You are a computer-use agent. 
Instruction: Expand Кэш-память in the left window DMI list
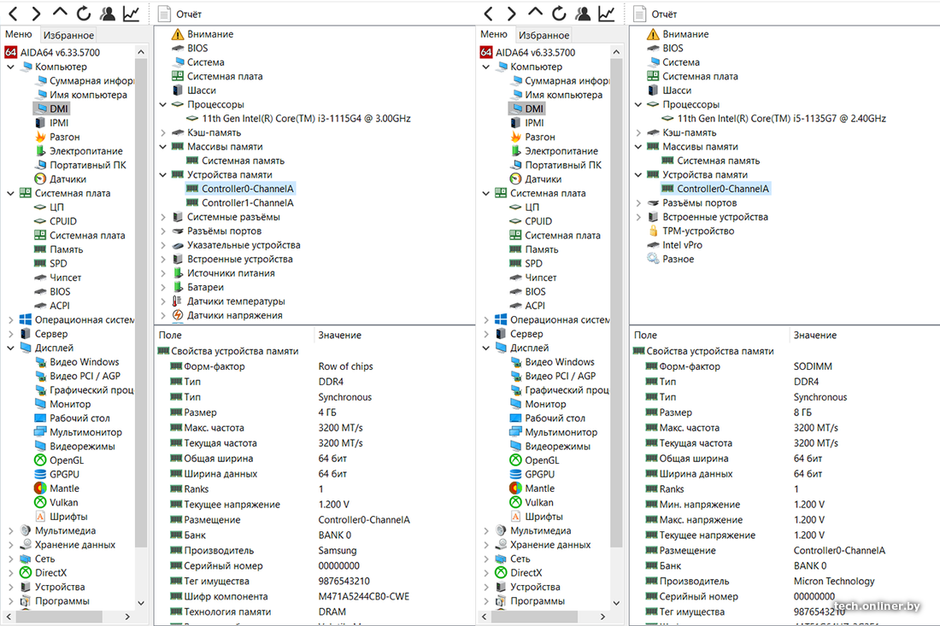pos(162,133)
